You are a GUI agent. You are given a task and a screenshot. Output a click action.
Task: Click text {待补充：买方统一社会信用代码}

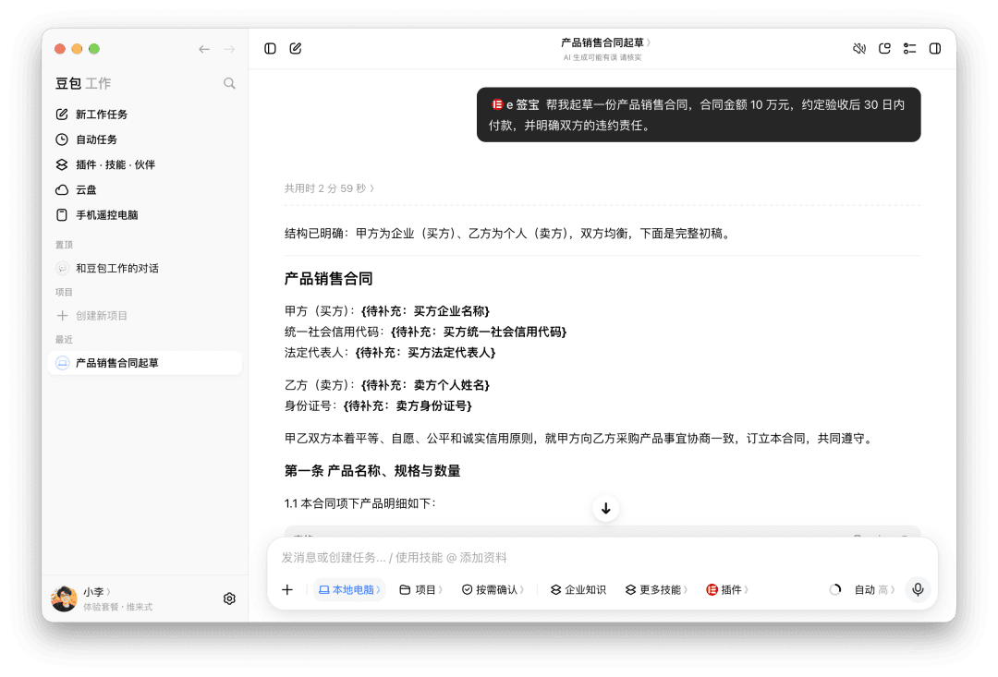click(479, 332)
